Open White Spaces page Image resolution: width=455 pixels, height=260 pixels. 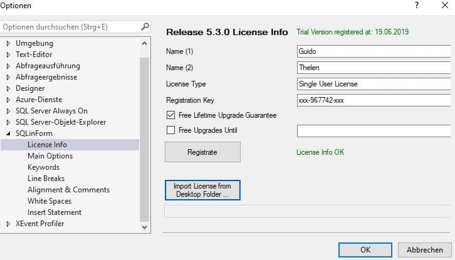(50, 201)
